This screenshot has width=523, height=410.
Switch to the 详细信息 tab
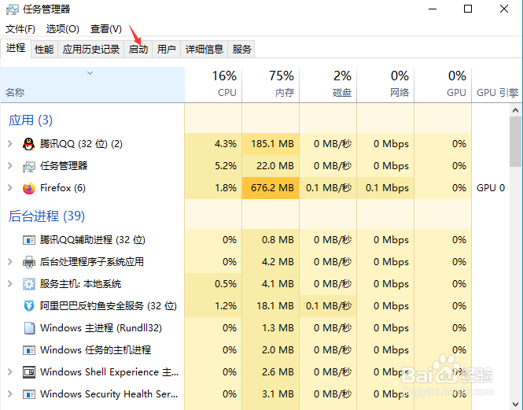tap(204, 50)
